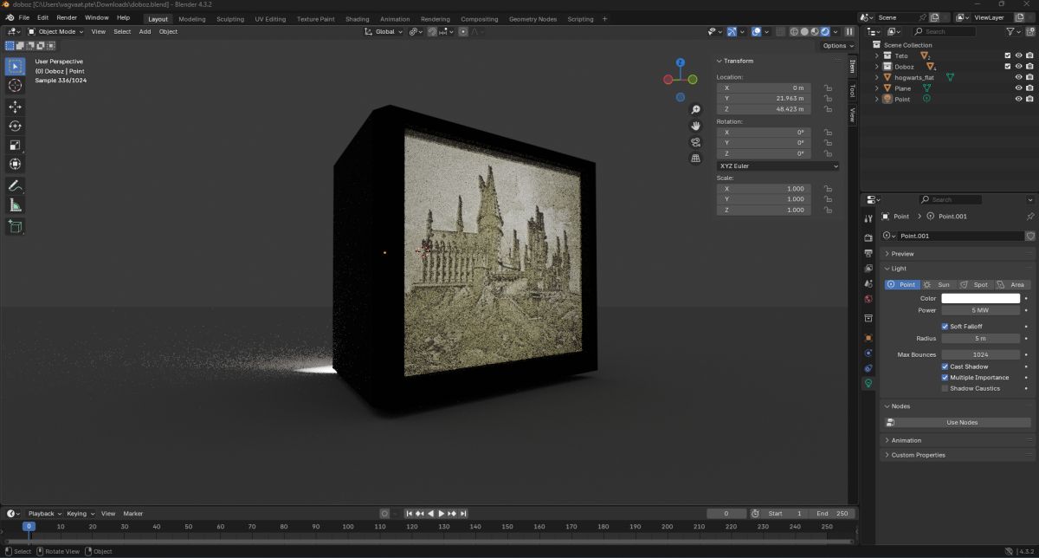
Task: Open the Object properties tab
Action: pyautogui.click(x=868, y=338)
